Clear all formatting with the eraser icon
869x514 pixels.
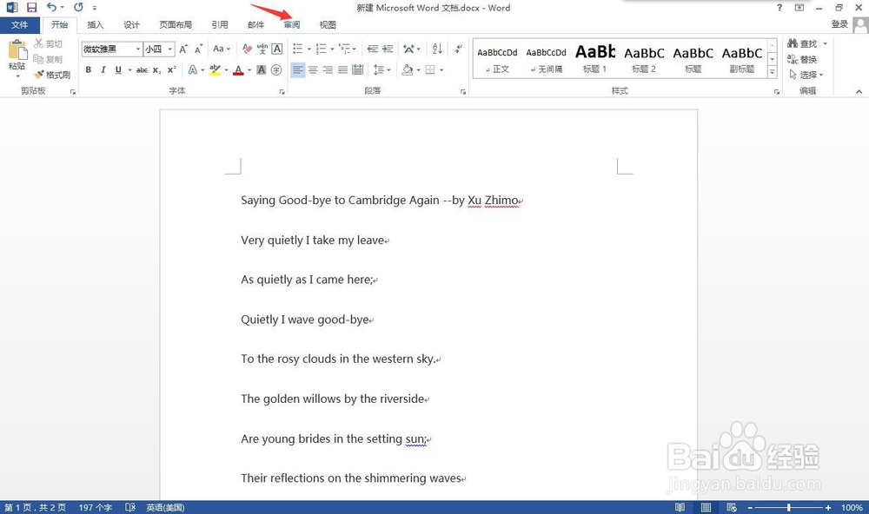coord(247,49)
